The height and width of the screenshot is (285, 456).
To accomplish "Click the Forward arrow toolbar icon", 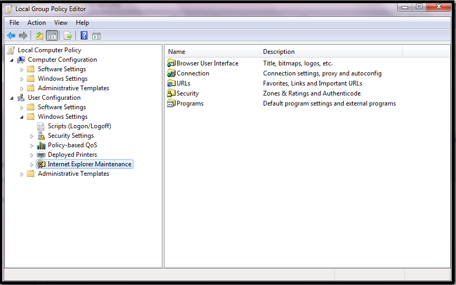I will (x=23, y=36).
